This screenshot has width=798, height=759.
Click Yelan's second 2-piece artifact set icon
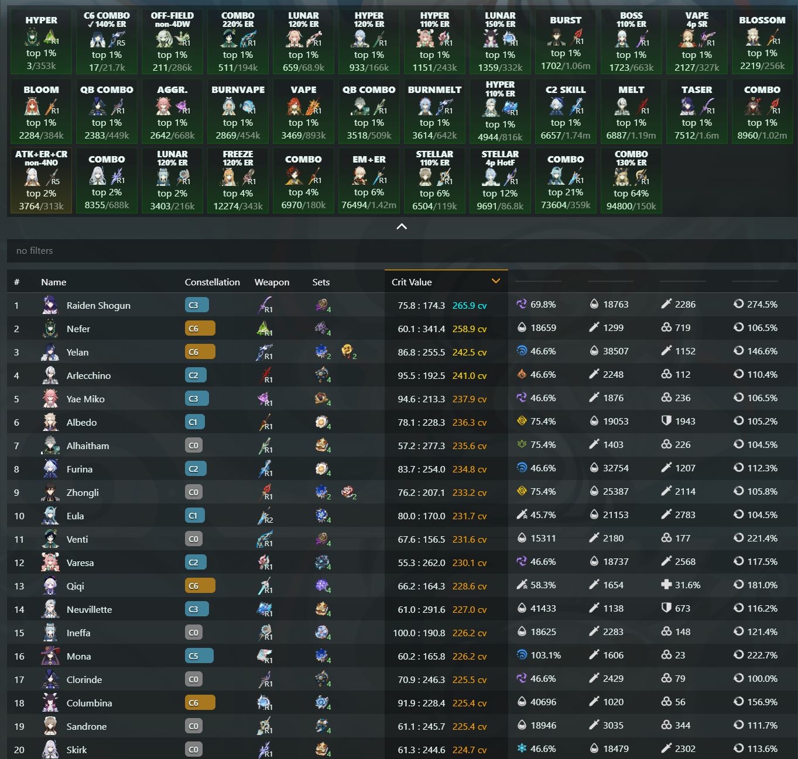349,352
